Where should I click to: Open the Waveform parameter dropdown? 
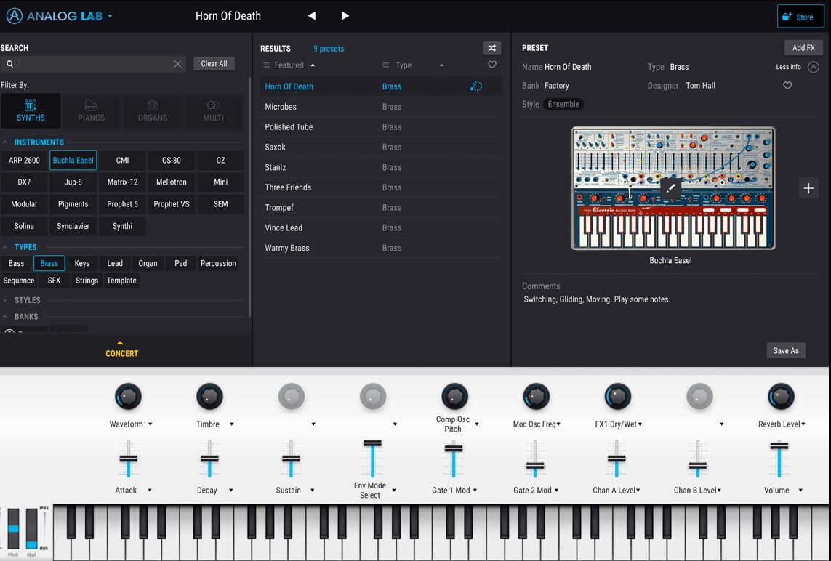(x=148, y=424)
